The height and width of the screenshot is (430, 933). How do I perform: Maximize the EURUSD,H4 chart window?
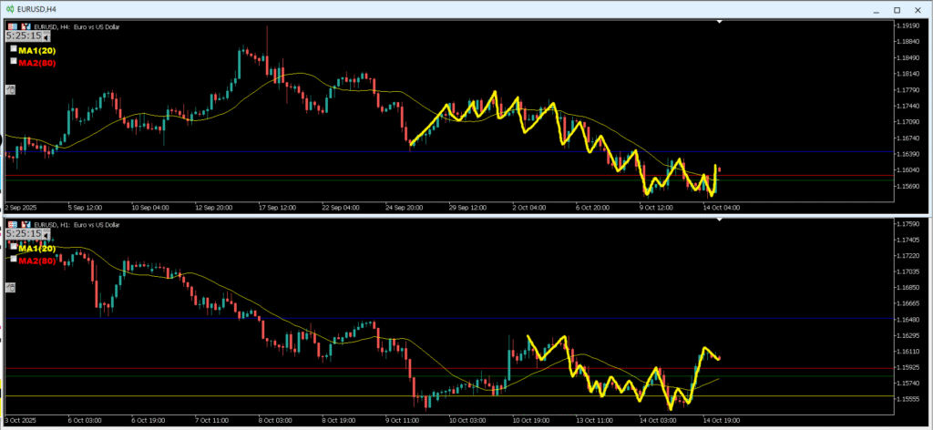[x=896, y=9]
